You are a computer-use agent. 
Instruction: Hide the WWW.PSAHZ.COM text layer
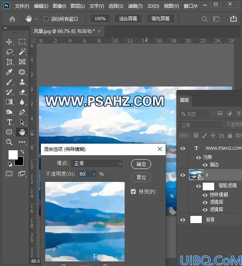(x=183, y=148)
